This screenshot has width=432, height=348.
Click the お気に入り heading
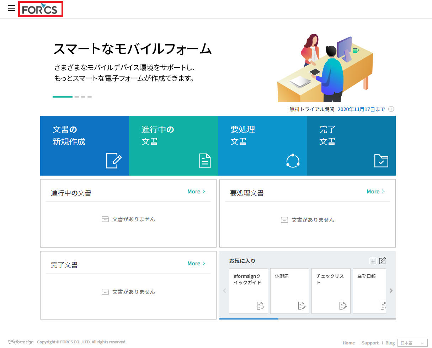click(242, 261)
